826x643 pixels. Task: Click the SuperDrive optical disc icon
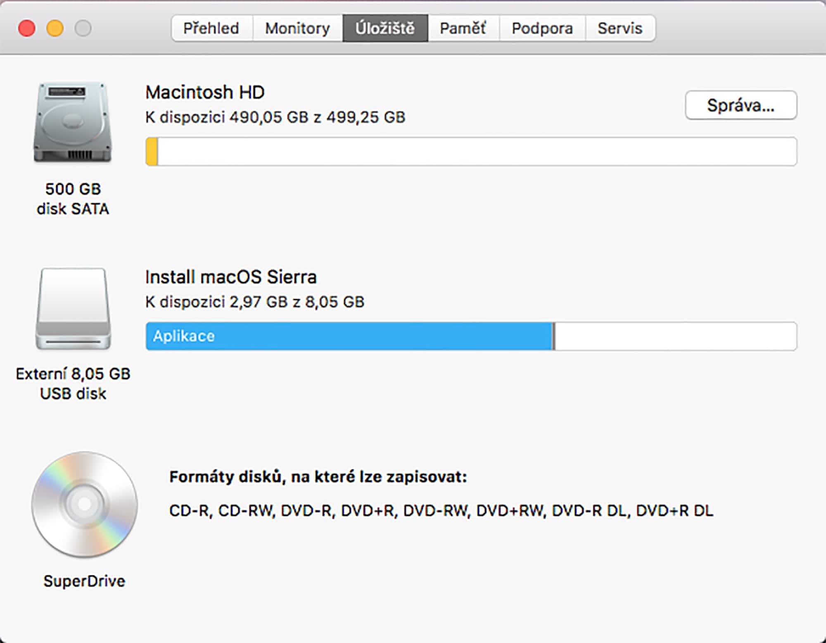pos(84,504)
